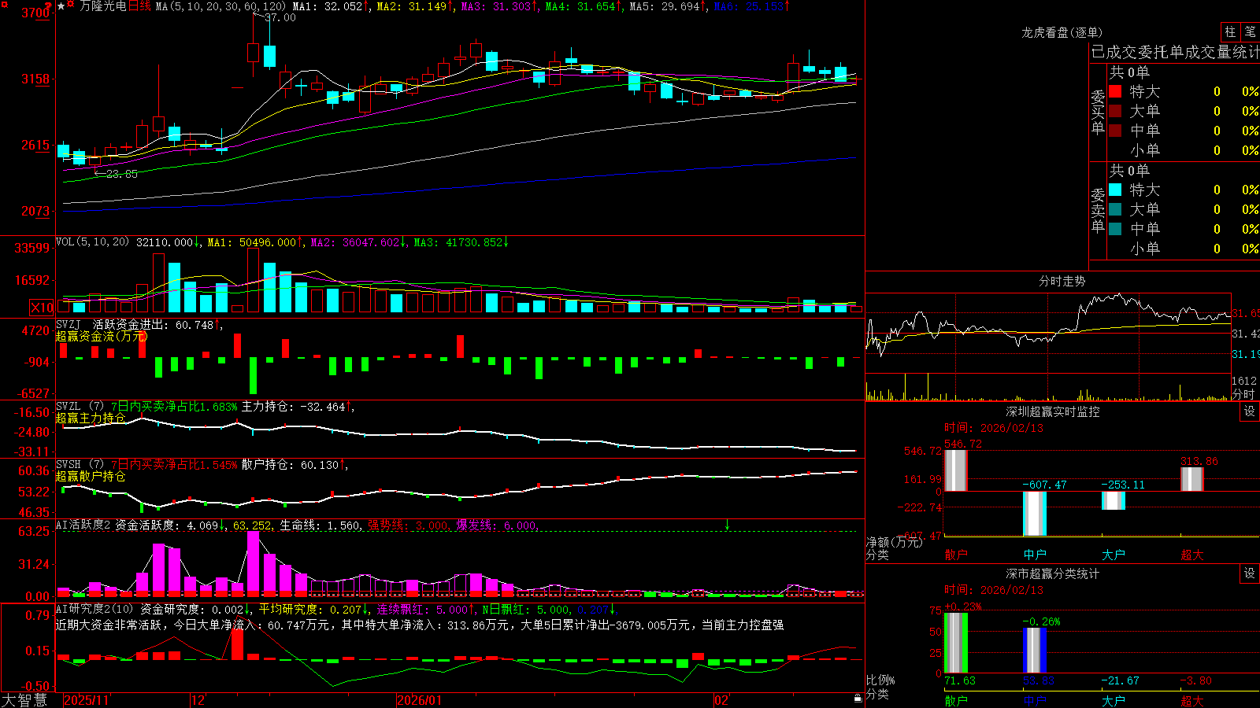Click the X10 volume scale marker

click(x=42, y=308)
